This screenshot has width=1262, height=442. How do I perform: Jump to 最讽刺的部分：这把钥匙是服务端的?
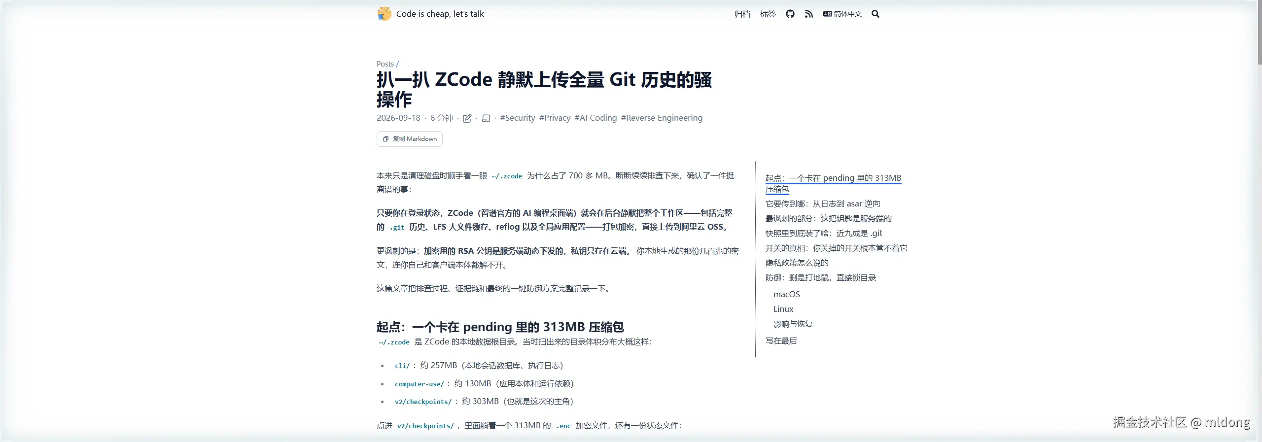click(x=828, y=218)
